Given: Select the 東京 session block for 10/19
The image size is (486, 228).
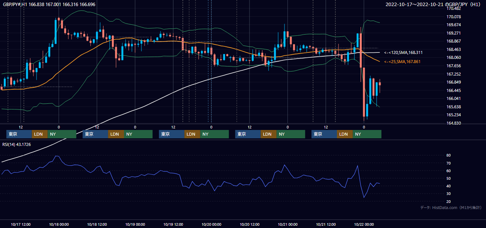Looking at the screenshot, I should click(172, 134).
